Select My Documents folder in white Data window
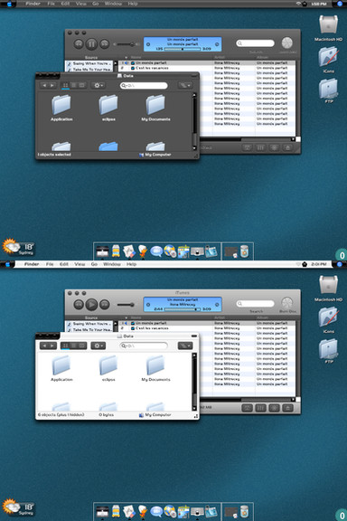 (155, 368)
